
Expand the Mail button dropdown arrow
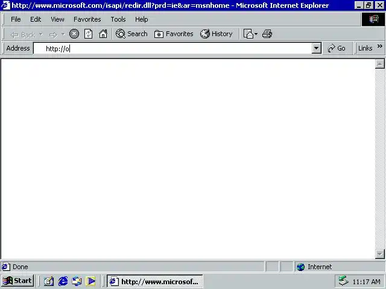tap(256, 34)
